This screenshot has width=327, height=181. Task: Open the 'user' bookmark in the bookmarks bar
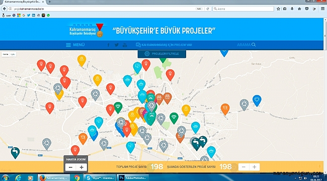(x=7, y=15)
